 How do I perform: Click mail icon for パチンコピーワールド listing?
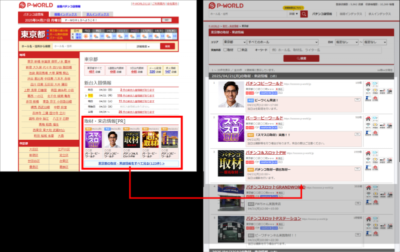pos(375,84)
